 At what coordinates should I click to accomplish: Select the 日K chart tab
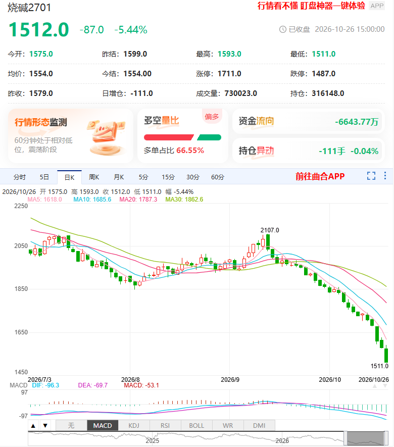coord(69,177)
